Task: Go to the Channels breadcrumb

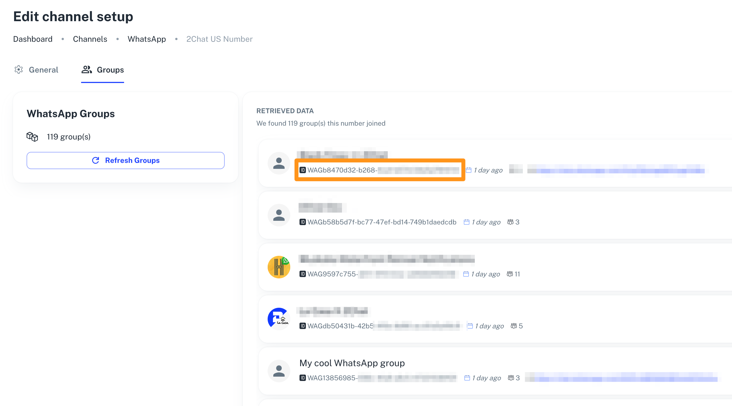Action: 90,39
